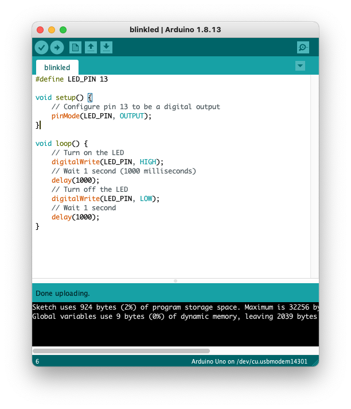Open the Serial Monitor magnifier icon

point(303,48)
